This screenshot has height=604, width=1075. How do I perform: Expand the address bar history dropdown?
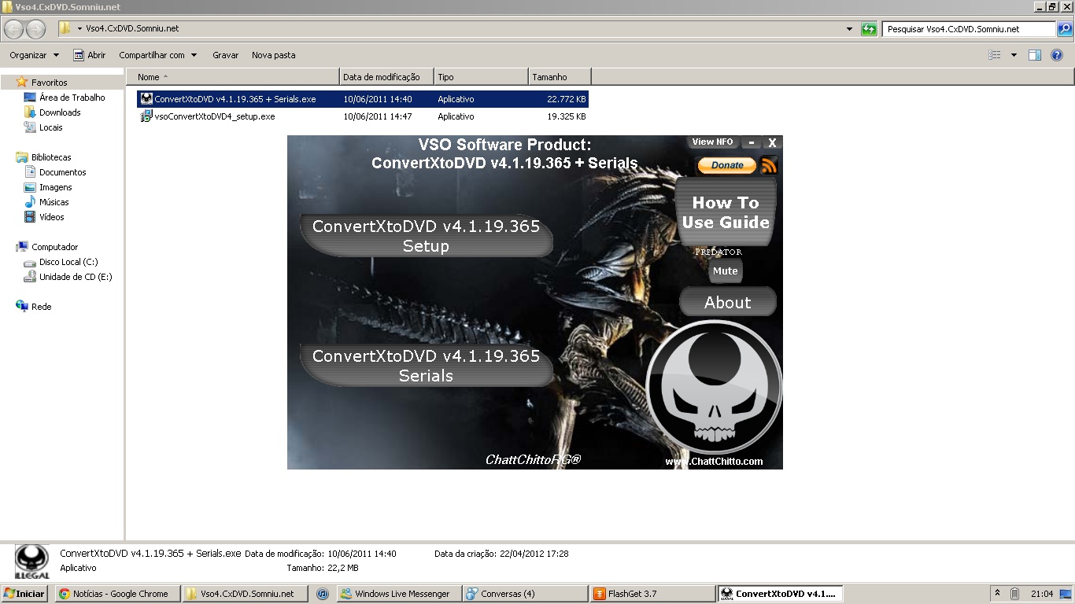[849, 29]
